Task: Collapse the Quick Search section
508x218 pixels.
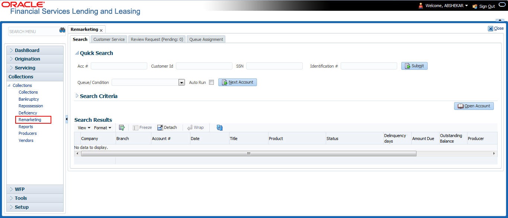Action: pos(77,53)
